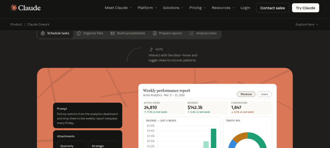
Task: Expand the Platform dropdown
Action: pos(147,8)
